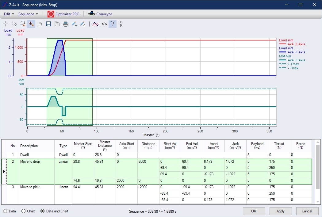Image resolution: width=322 pixels, height=217 pixels.
Task: Click the save floppy disk icon
Action: [x=48, y=24]
